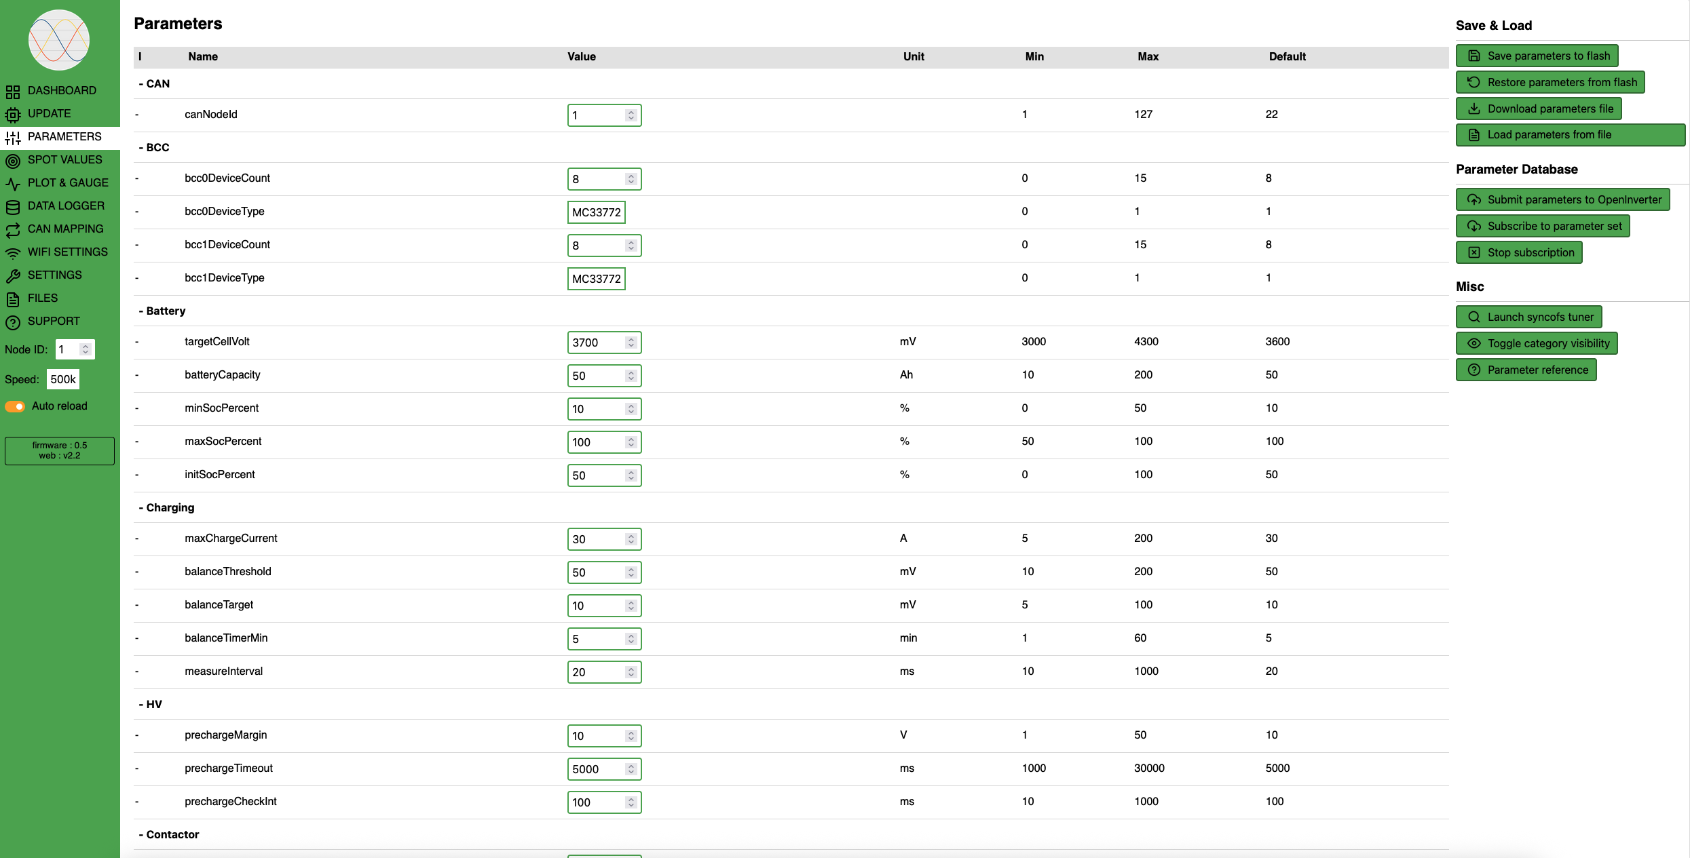Toggle the Auto reload switch
This screenshot has height=858, width=1690.
[15, 406]
